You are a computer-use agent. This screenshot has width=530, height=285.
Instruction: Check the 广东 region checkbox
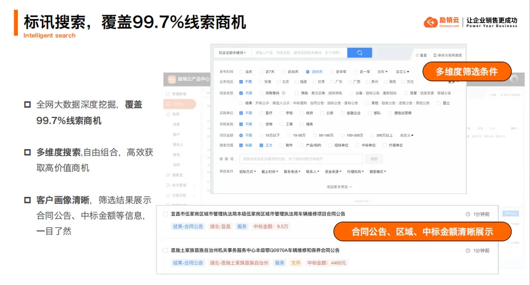point(332,82)
